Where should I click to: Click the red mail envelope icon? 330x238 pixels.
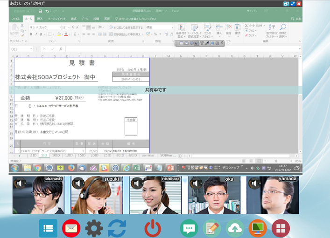tap(71, 228)
